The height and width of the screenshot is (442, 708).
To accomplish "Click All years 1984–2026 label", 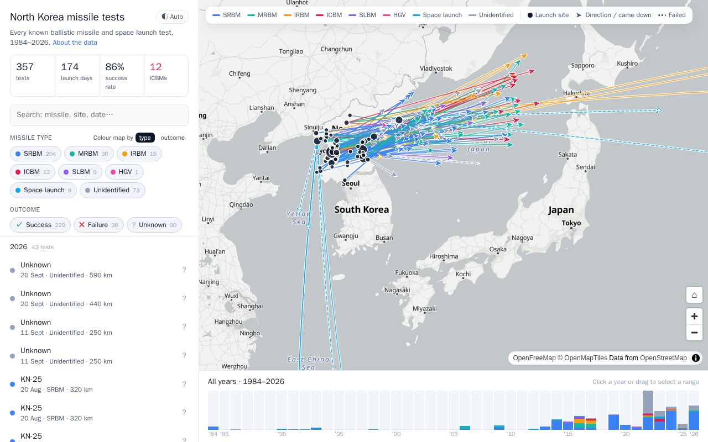I will (x=246, y=382).
